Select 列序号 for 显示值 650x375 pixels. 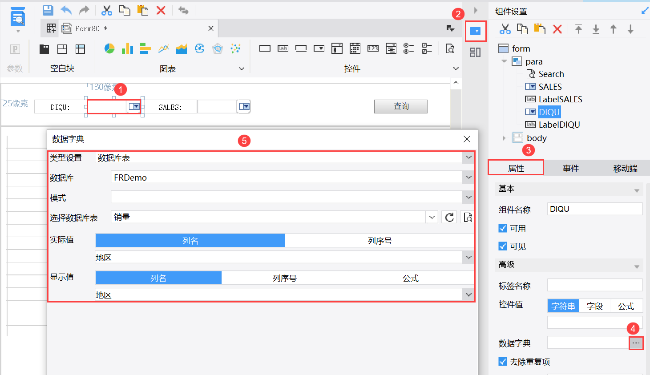point(285,278)
